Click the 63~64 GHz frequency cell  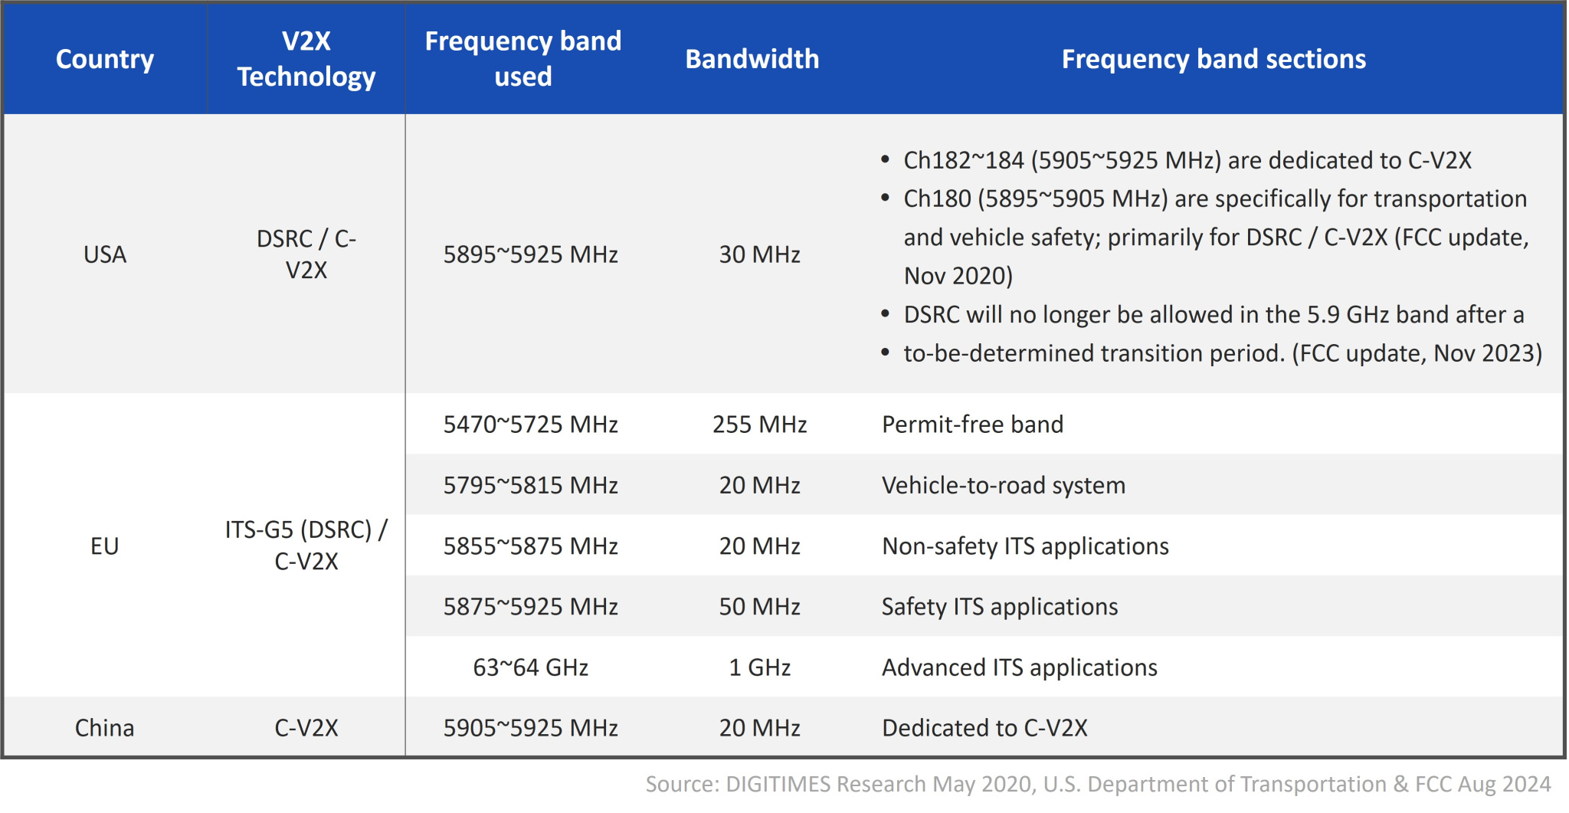pyautogui.click(x=530, y=667)
